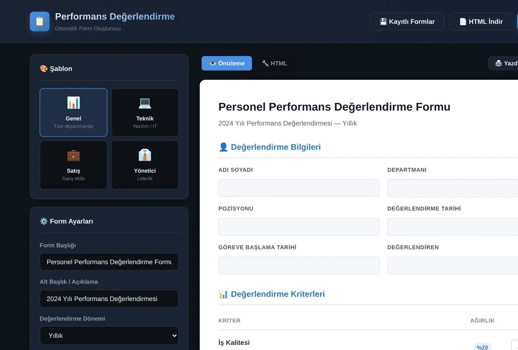
Task: Click the Performans Değerlendirme app title
Action: tap(115, 17)
